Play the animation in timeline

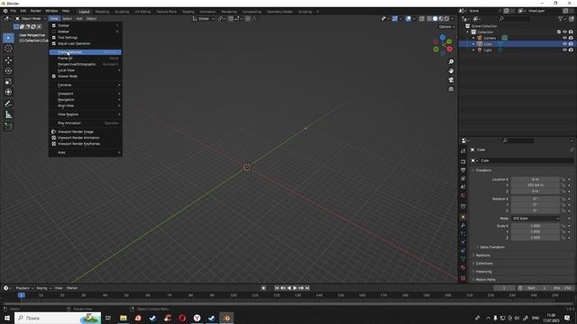coord(295,288)
